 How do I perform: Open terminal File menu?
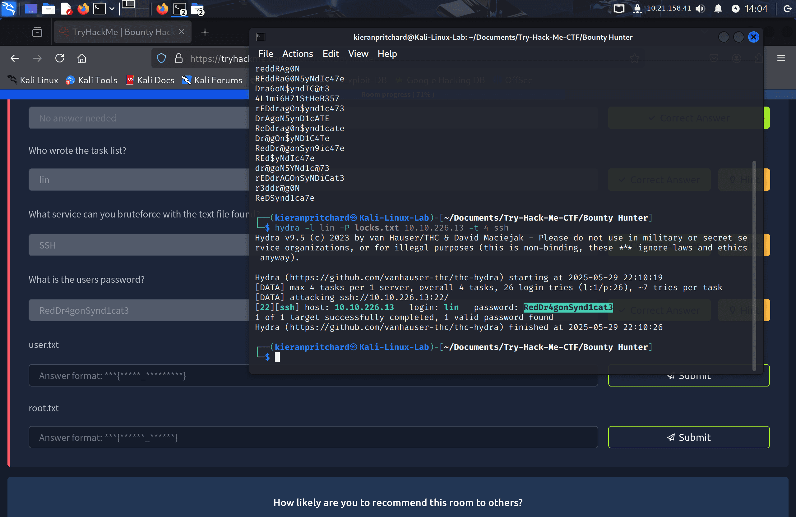[266, 54]
